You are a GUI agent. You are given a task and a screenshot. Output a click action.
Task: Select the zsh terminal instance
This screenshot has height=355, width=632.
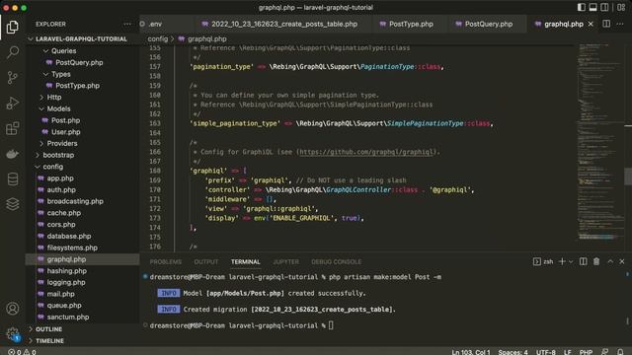point(543,261)
